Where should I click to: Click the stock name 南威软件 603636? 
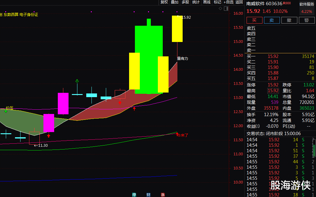tap(264, 4)
